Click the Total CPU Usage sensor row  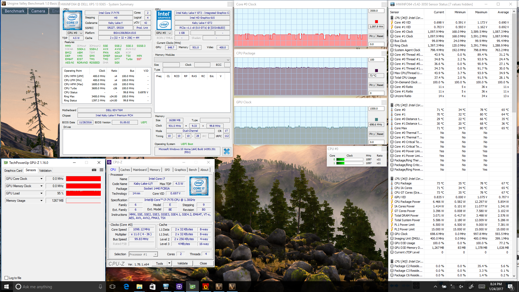450,78
